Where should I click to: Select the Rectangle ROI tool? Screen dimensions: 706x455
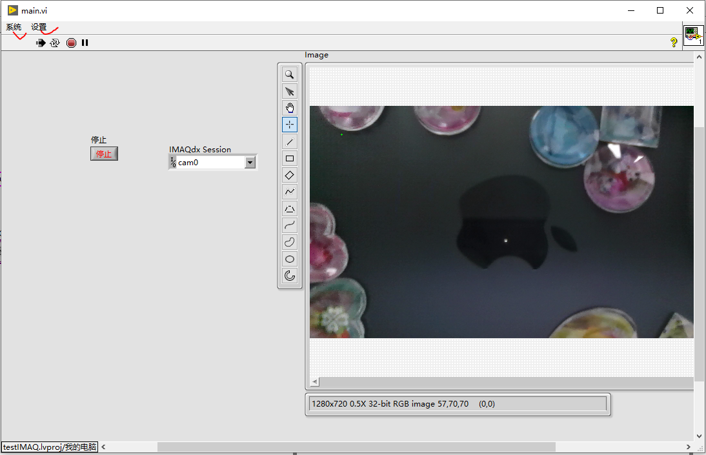(290, 159)
